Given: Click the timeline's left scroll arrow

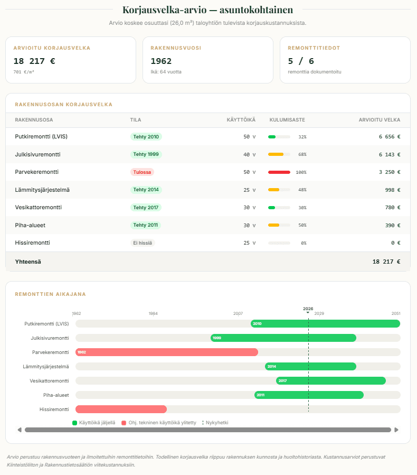Looking at the screenshot, I should coord(20,430).
